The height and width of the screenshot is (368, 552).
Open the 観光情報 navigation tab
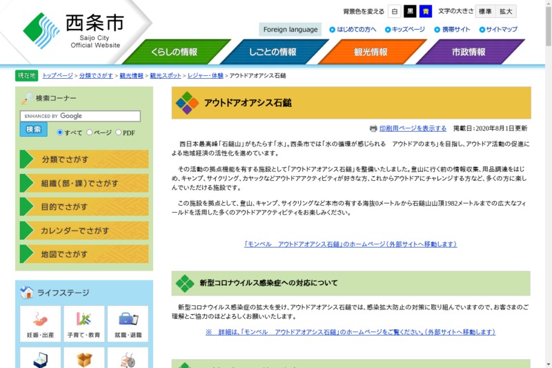(371, 52)
